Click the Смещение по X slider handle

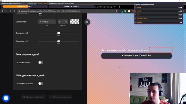[59, 33]
